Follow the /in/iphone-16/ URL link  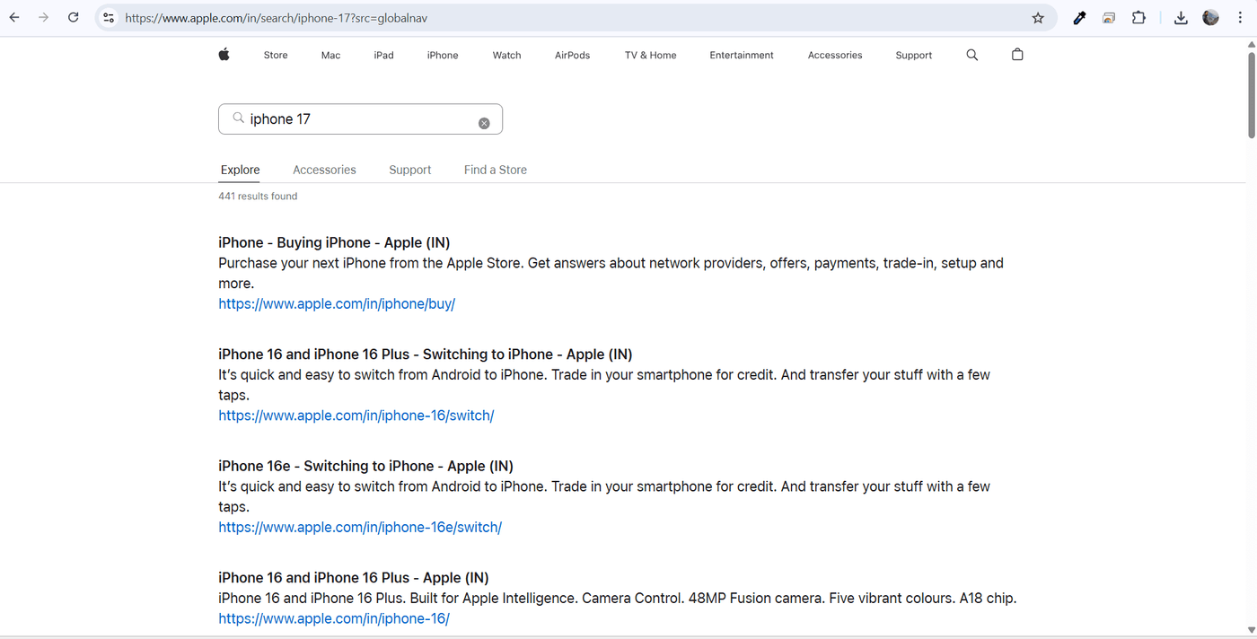(x=334, y=618)
